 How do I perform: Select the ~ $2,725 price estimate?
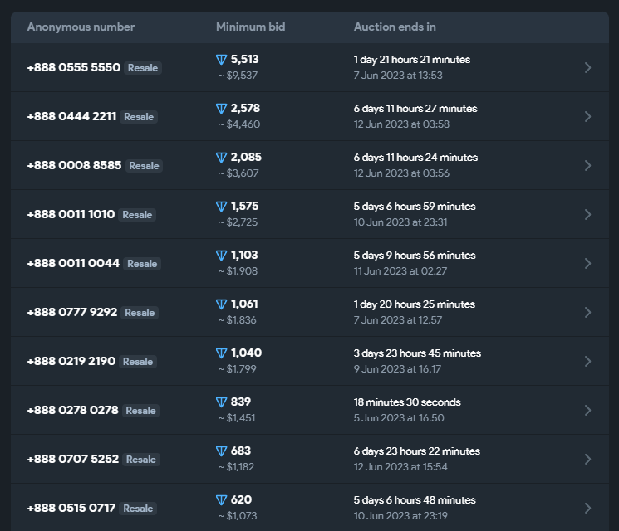238,222
